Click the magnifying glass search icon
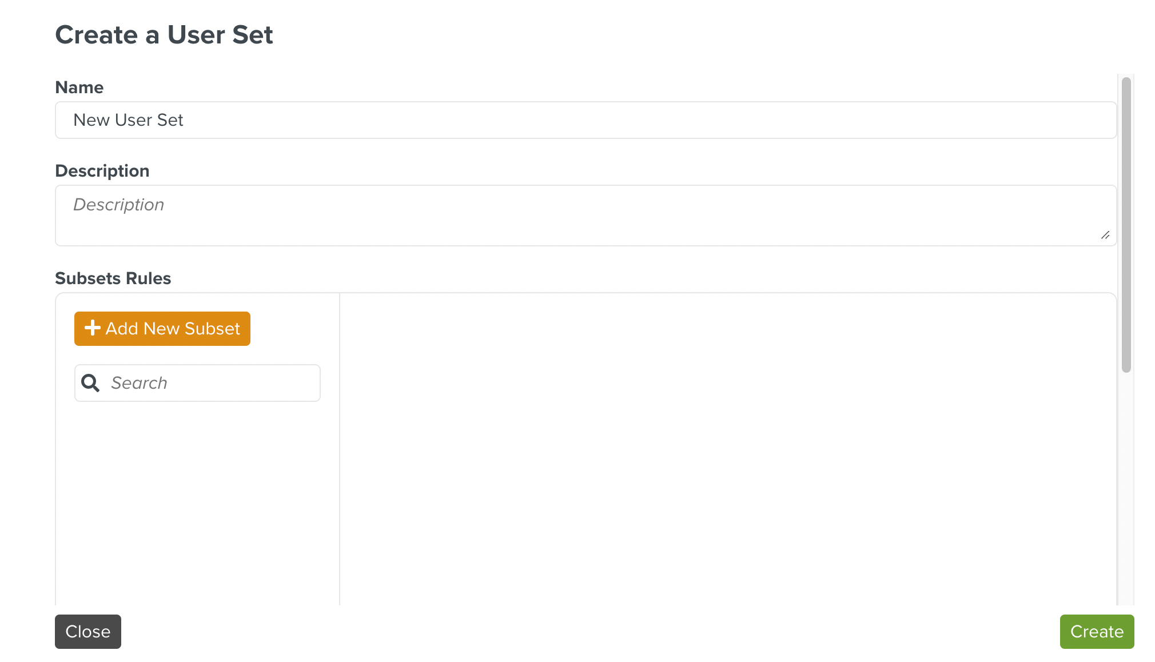 90,382
